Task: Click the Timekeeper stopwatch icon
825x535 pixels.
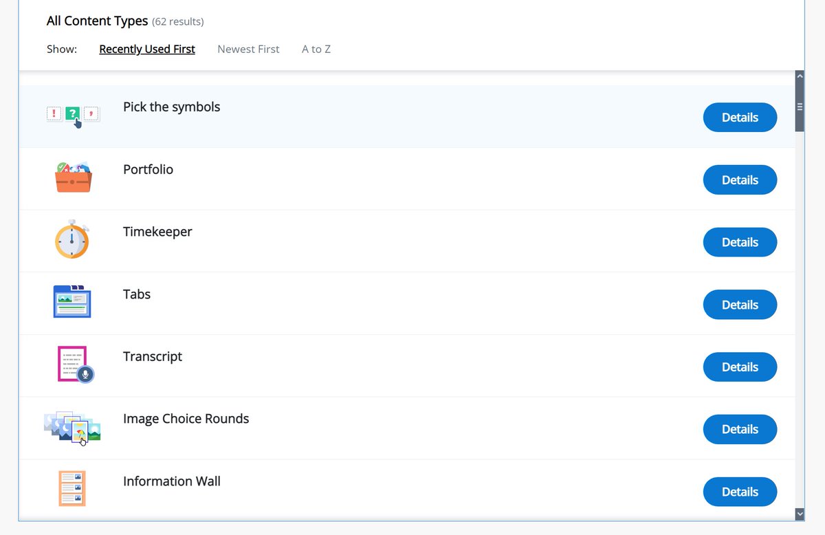Action: [72, 239]
